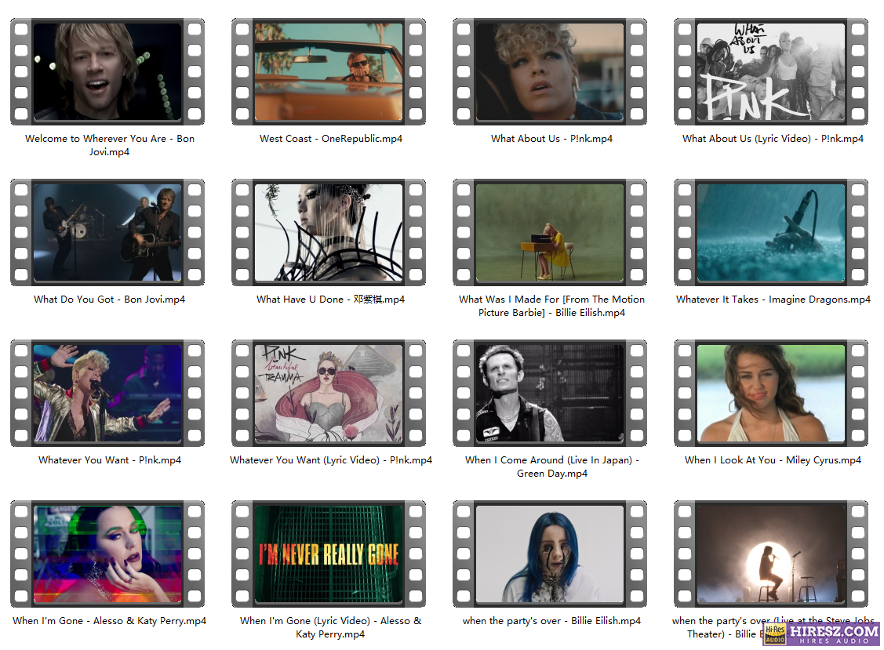The image size is (884, 650).
Task: Click filename 'West Coast - OneRepublic.mp4'
Action: click(x=331, y=139)
